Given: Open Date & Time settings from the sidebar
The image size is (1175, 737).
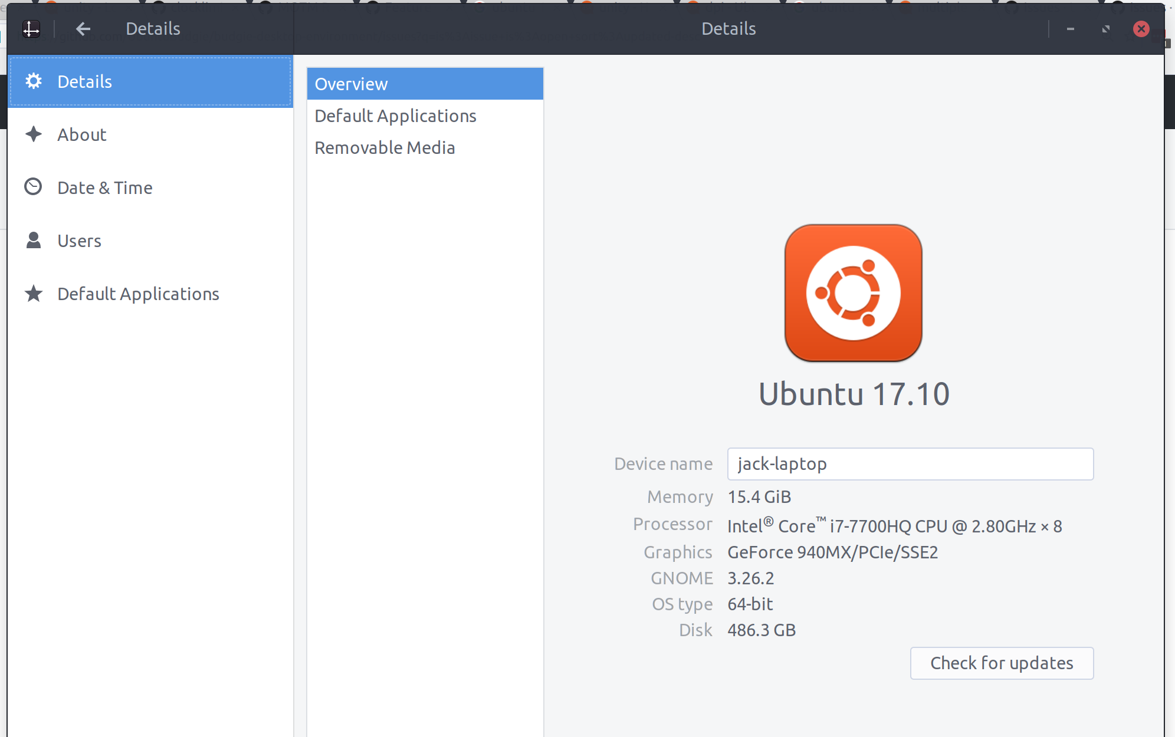Looking at the screenshot, I should pyautogui.click(x=105, y=187).
